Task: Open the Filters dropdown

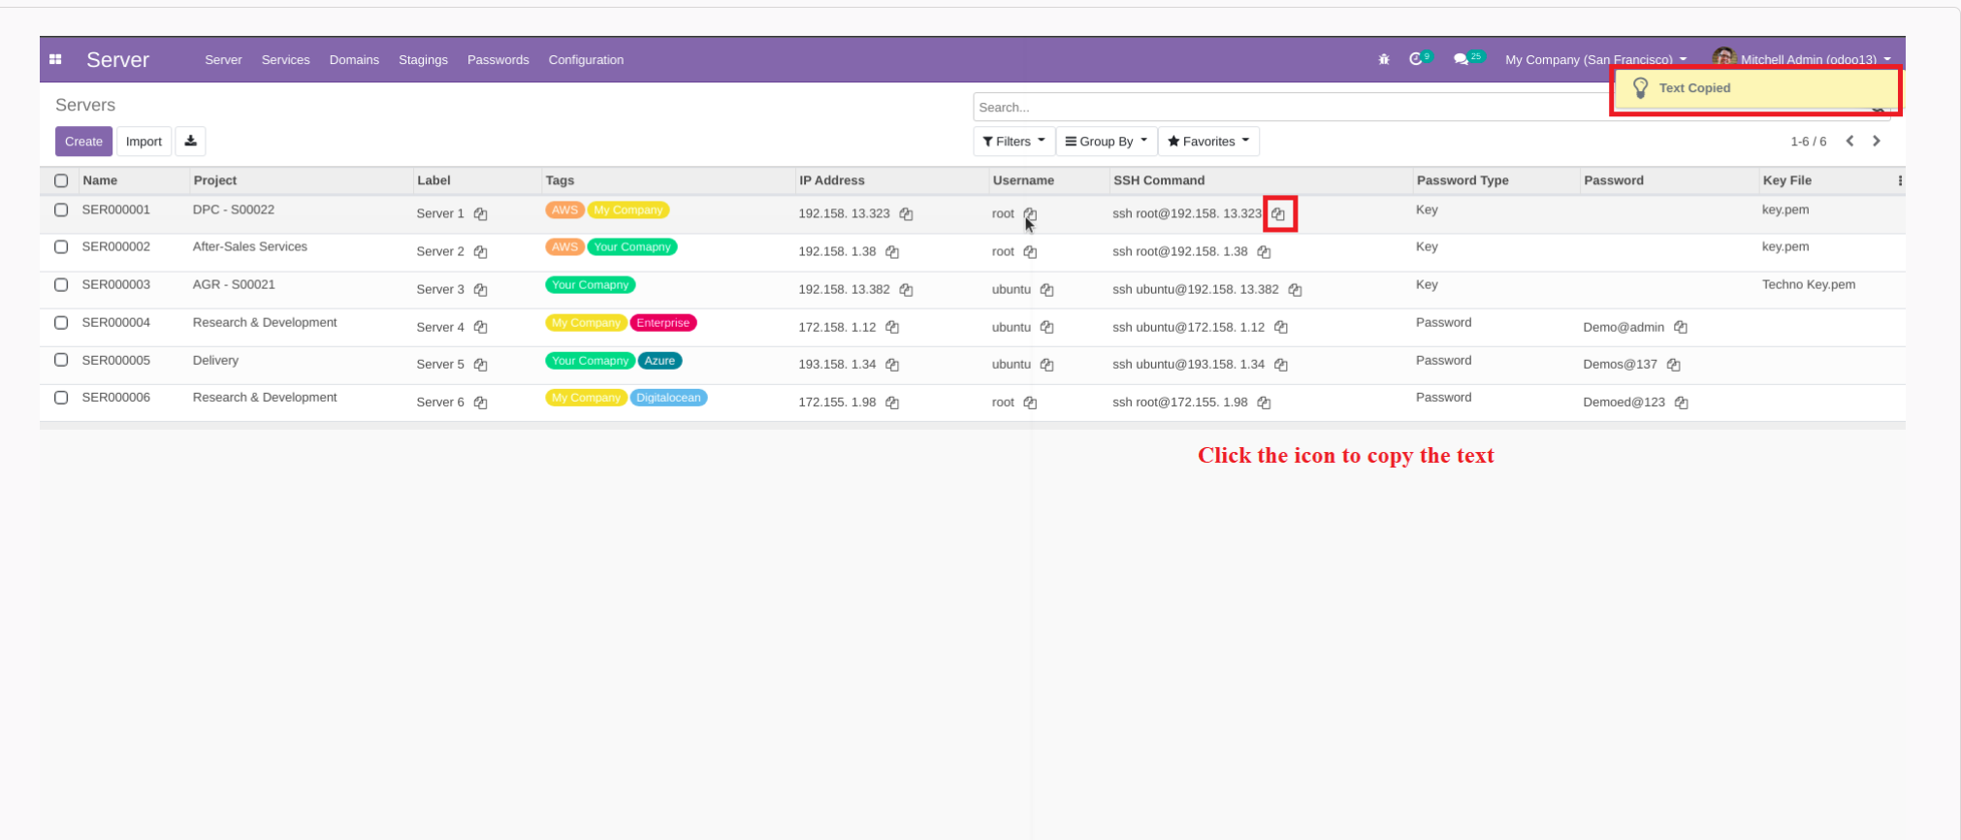Action: 1013,142
